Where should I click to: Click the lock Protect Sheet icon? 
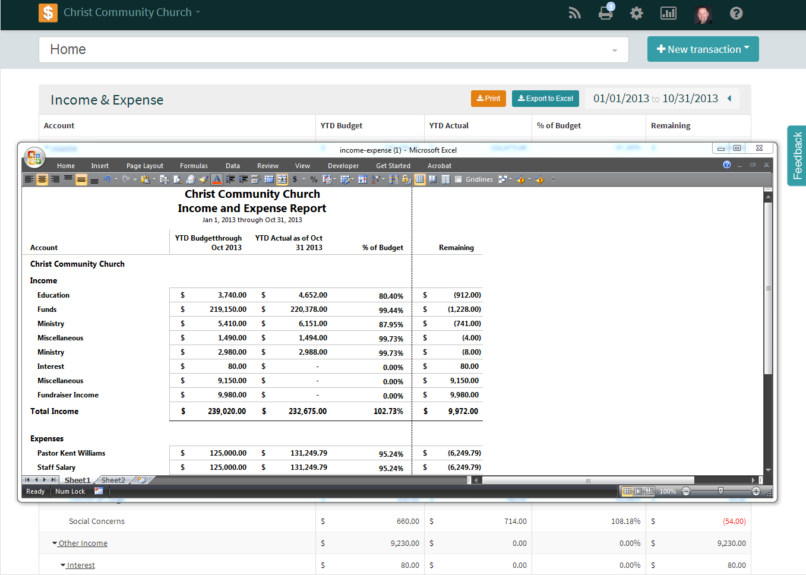click(x=407, y=179)
